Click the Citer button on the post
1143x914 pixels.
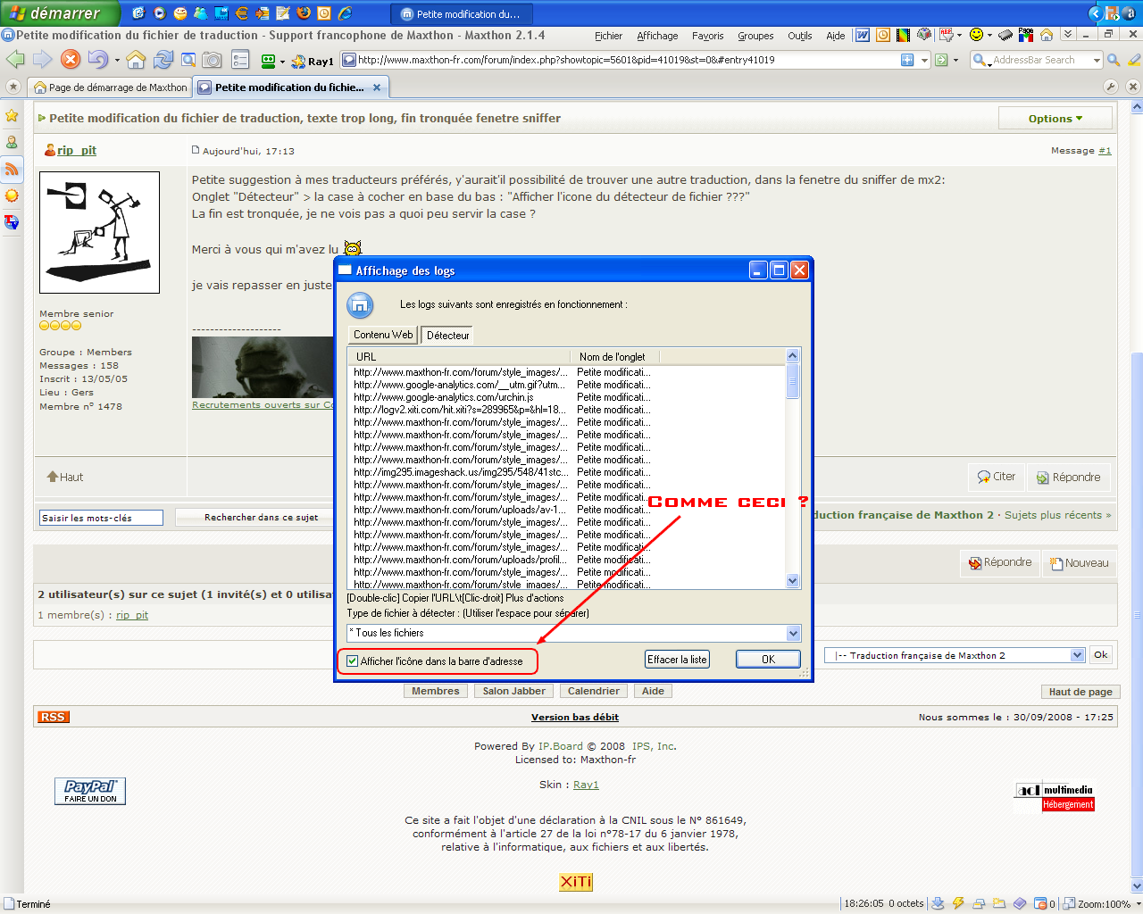tap(997, 477)
